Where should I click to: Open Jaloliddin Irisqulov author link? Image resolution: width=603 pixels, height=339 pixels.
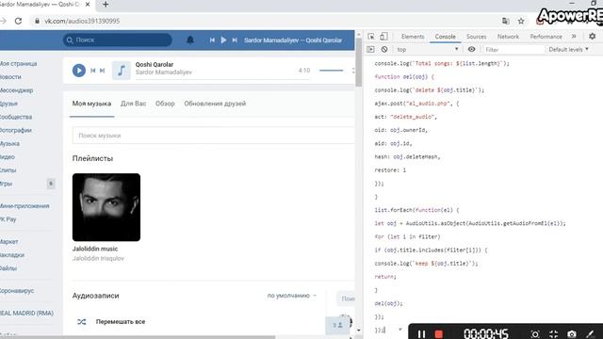point(98,258)
